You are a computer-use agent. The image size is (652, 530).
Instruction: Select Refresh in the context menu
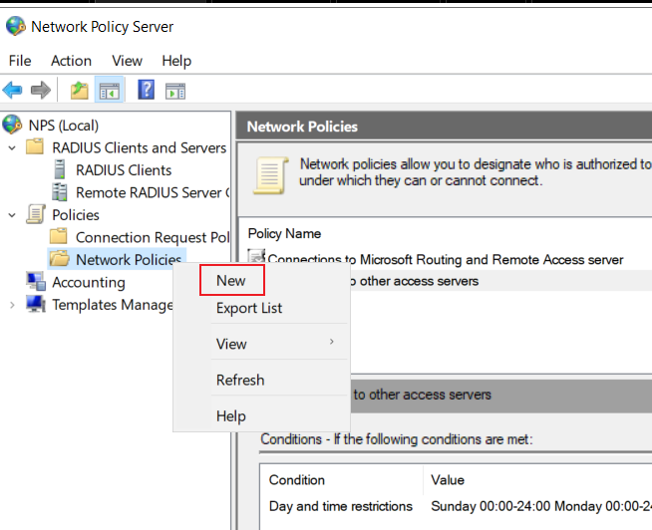[x=240, y=380]
